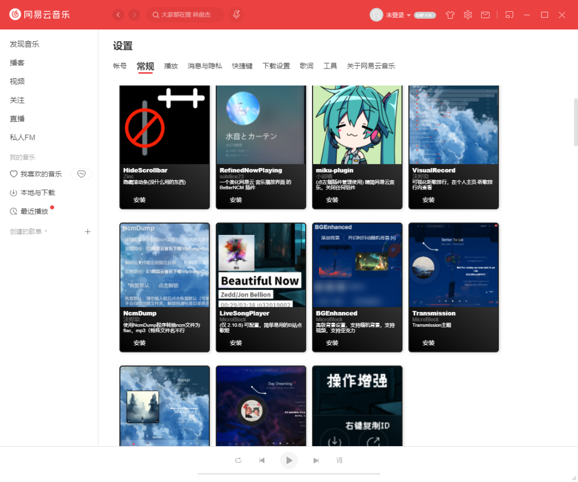578x482 pixels.
Task: Switch to the 下载设置 tab
Action: coord(276,66)
